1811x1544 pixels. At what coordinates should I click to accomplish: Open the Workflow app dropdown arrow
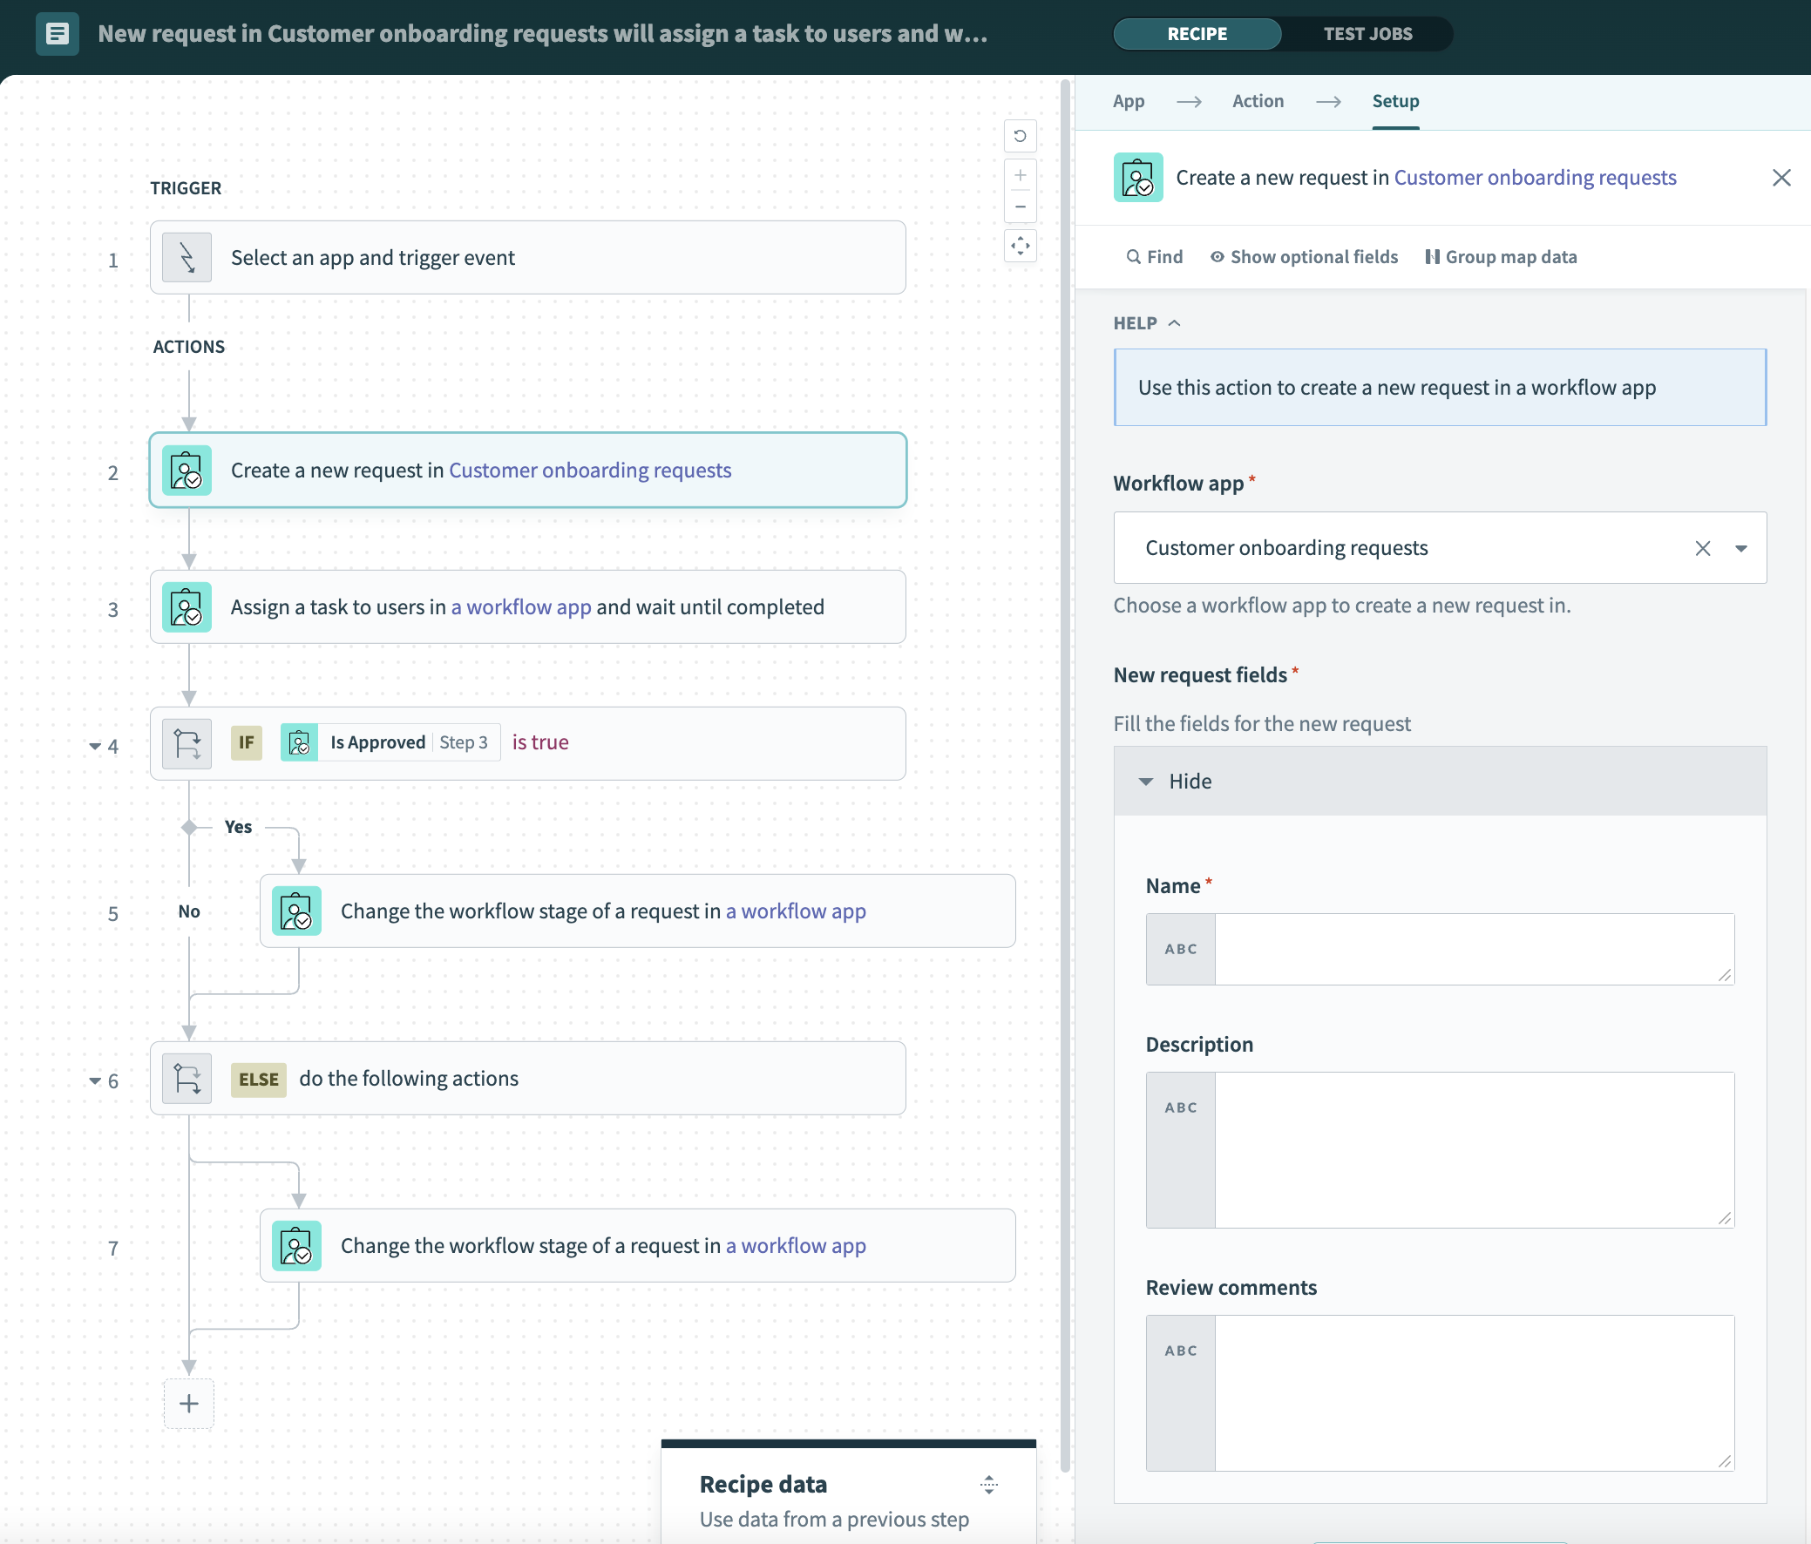tap(1740, 549)
